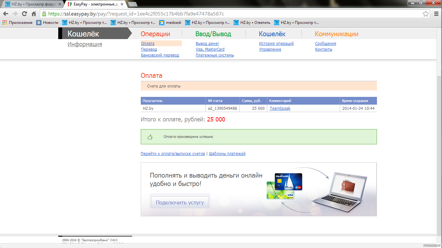Open the Платежные системы link
Screen dimensions: 442x248
(215, 55)
